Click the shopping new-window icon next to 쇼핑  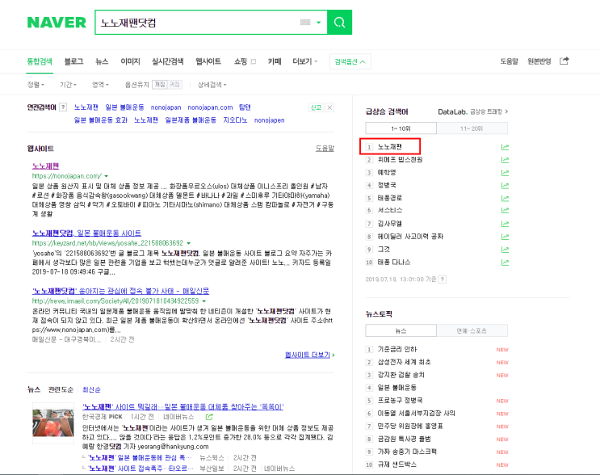(254, 61)
